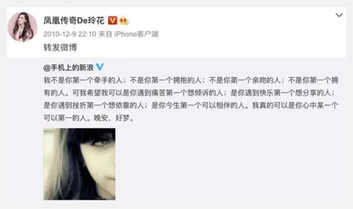Click the line starting 可以第一的人
The width and height of the screenshot is (353, 209).
(x=89, y=118)
